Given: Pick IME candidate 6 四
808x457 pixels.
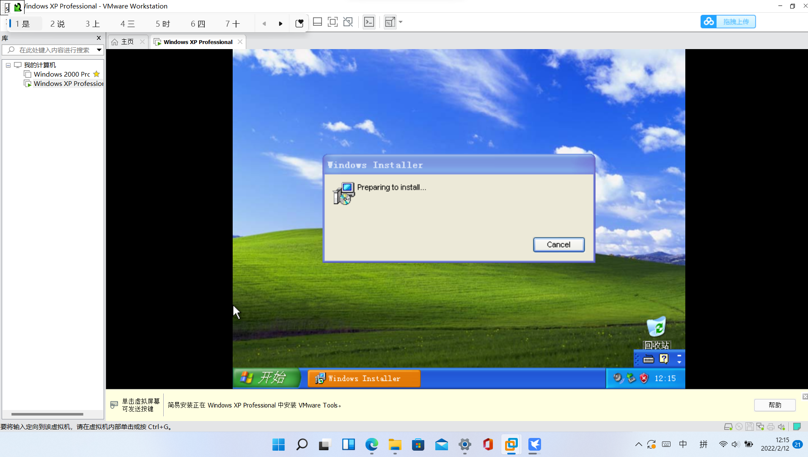Looking at the screenshot, I should coord(198,24).
